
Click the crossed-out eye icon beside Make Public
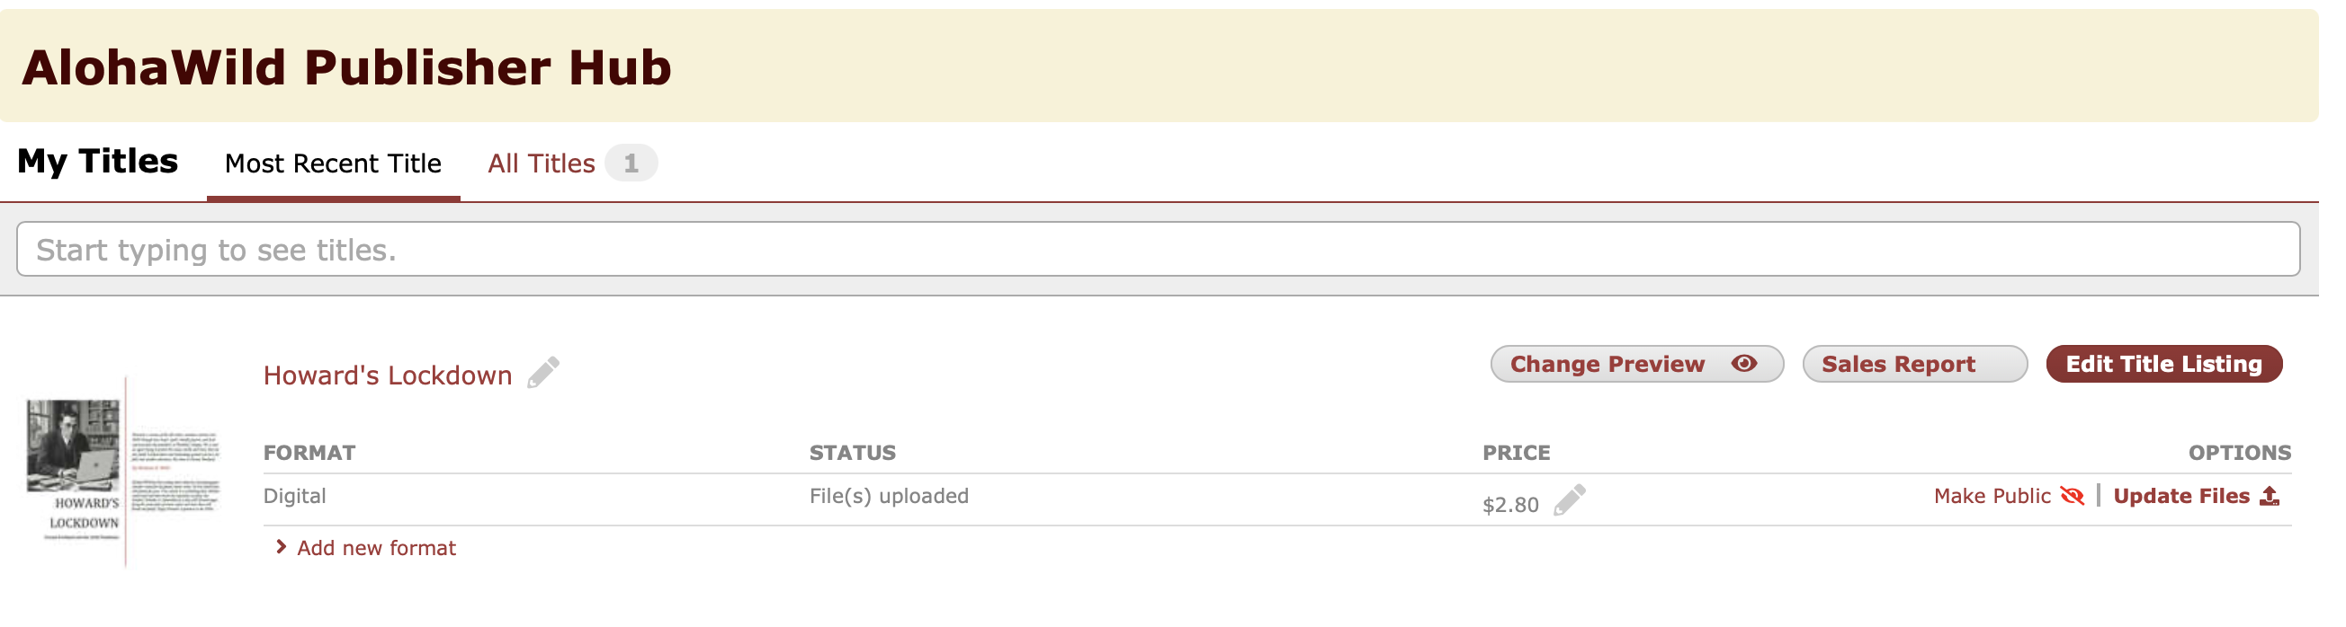click(2072, 496)
